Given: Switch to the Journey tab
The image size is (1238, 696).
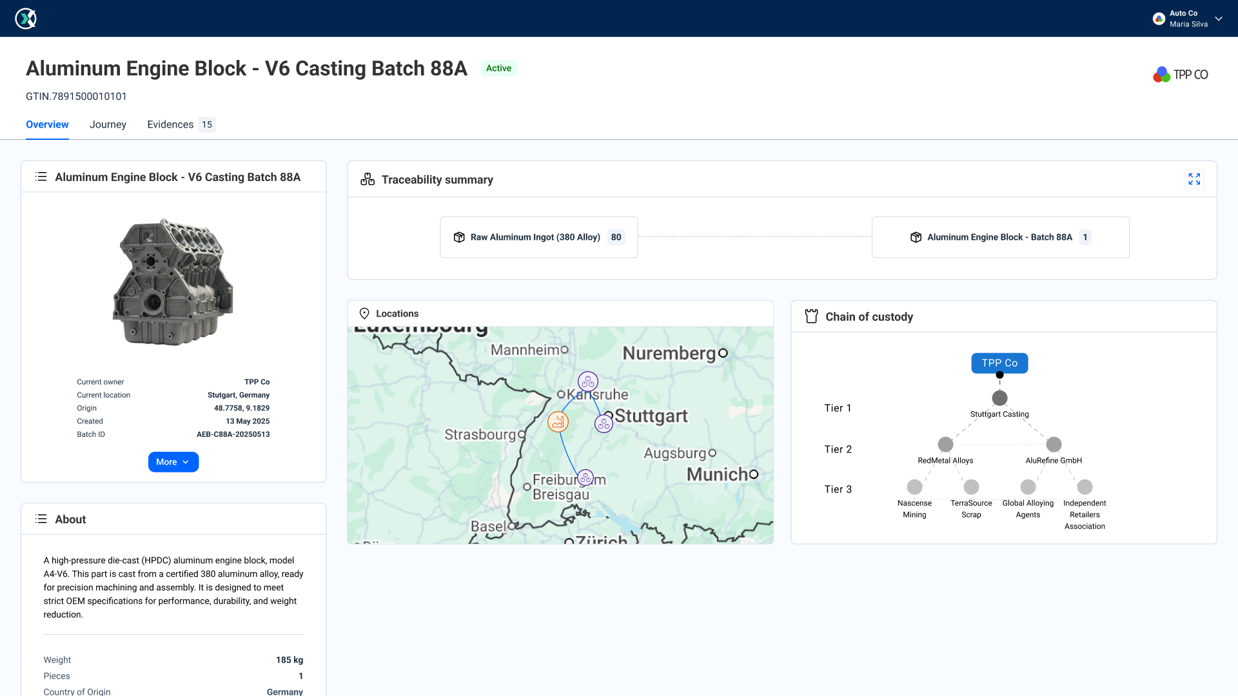Looking at the screenshot, I should coord(108,124).
